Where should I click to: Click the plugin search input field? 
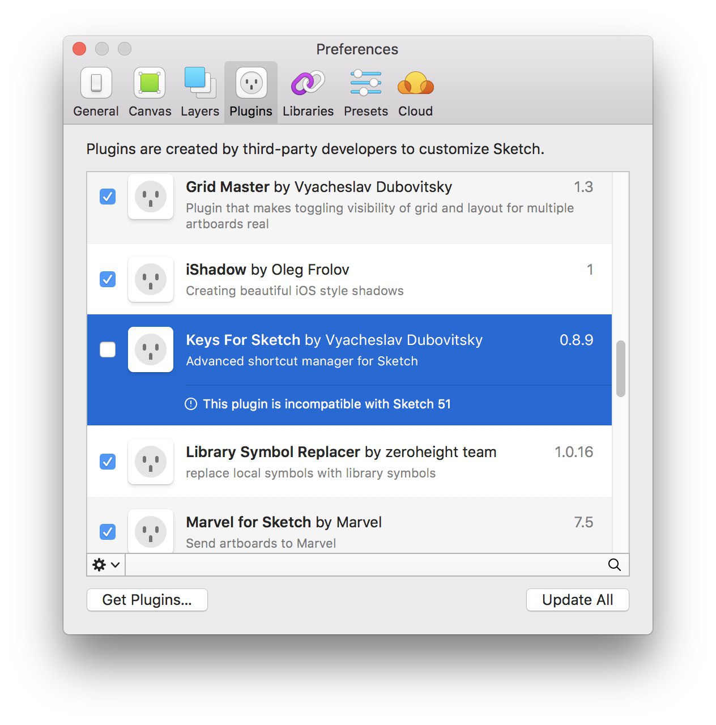[x=366, y=565]
